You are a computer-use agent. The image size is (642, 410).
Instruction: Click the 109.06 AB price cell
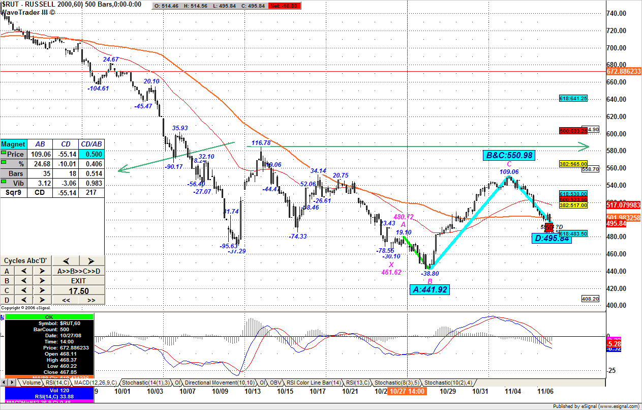39,154
